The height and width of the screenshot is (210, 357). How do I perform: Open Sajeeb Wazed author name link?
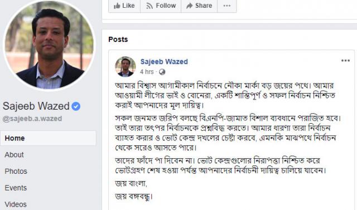(x=164, y=62)
